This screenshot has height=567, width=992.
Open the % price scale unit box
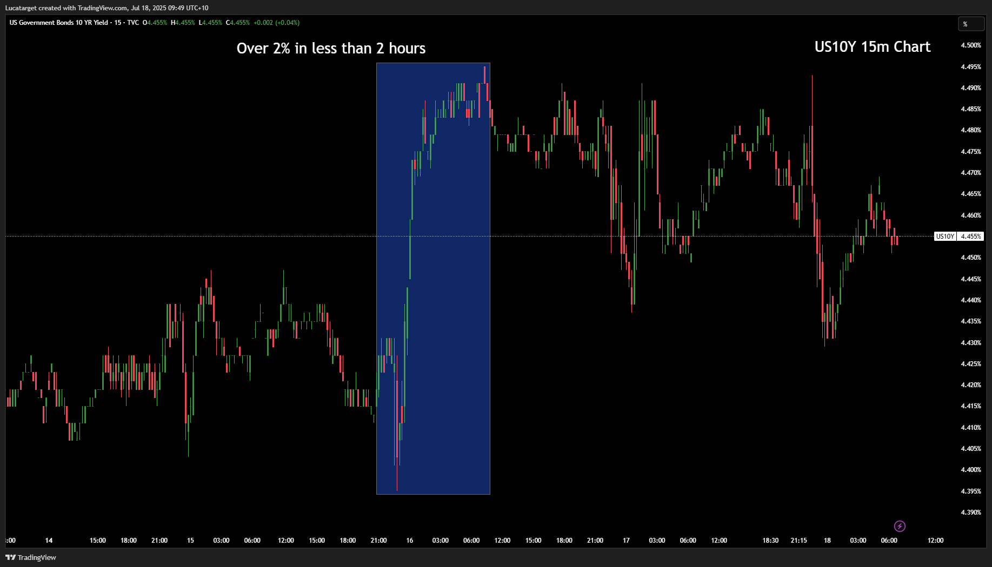(x=971, y=24)
